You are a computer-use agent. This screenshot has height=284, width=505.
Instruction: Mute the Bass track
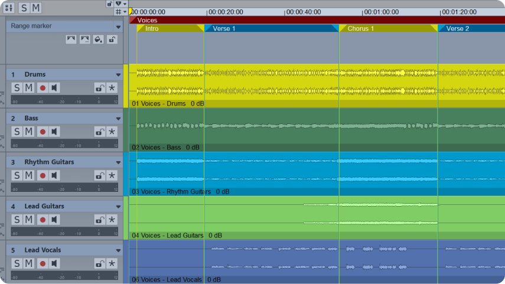[29, 132]
